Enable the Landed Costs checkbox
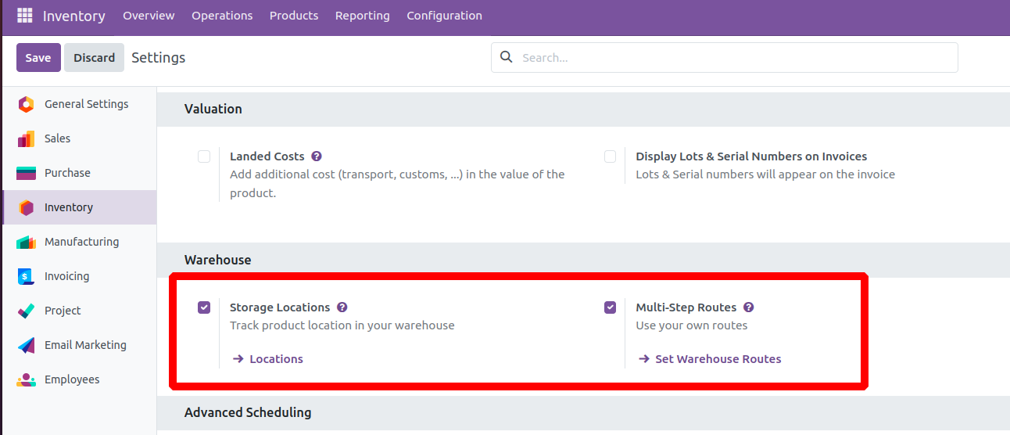This screenshot has width=1010, height=435. click(204, 156)
